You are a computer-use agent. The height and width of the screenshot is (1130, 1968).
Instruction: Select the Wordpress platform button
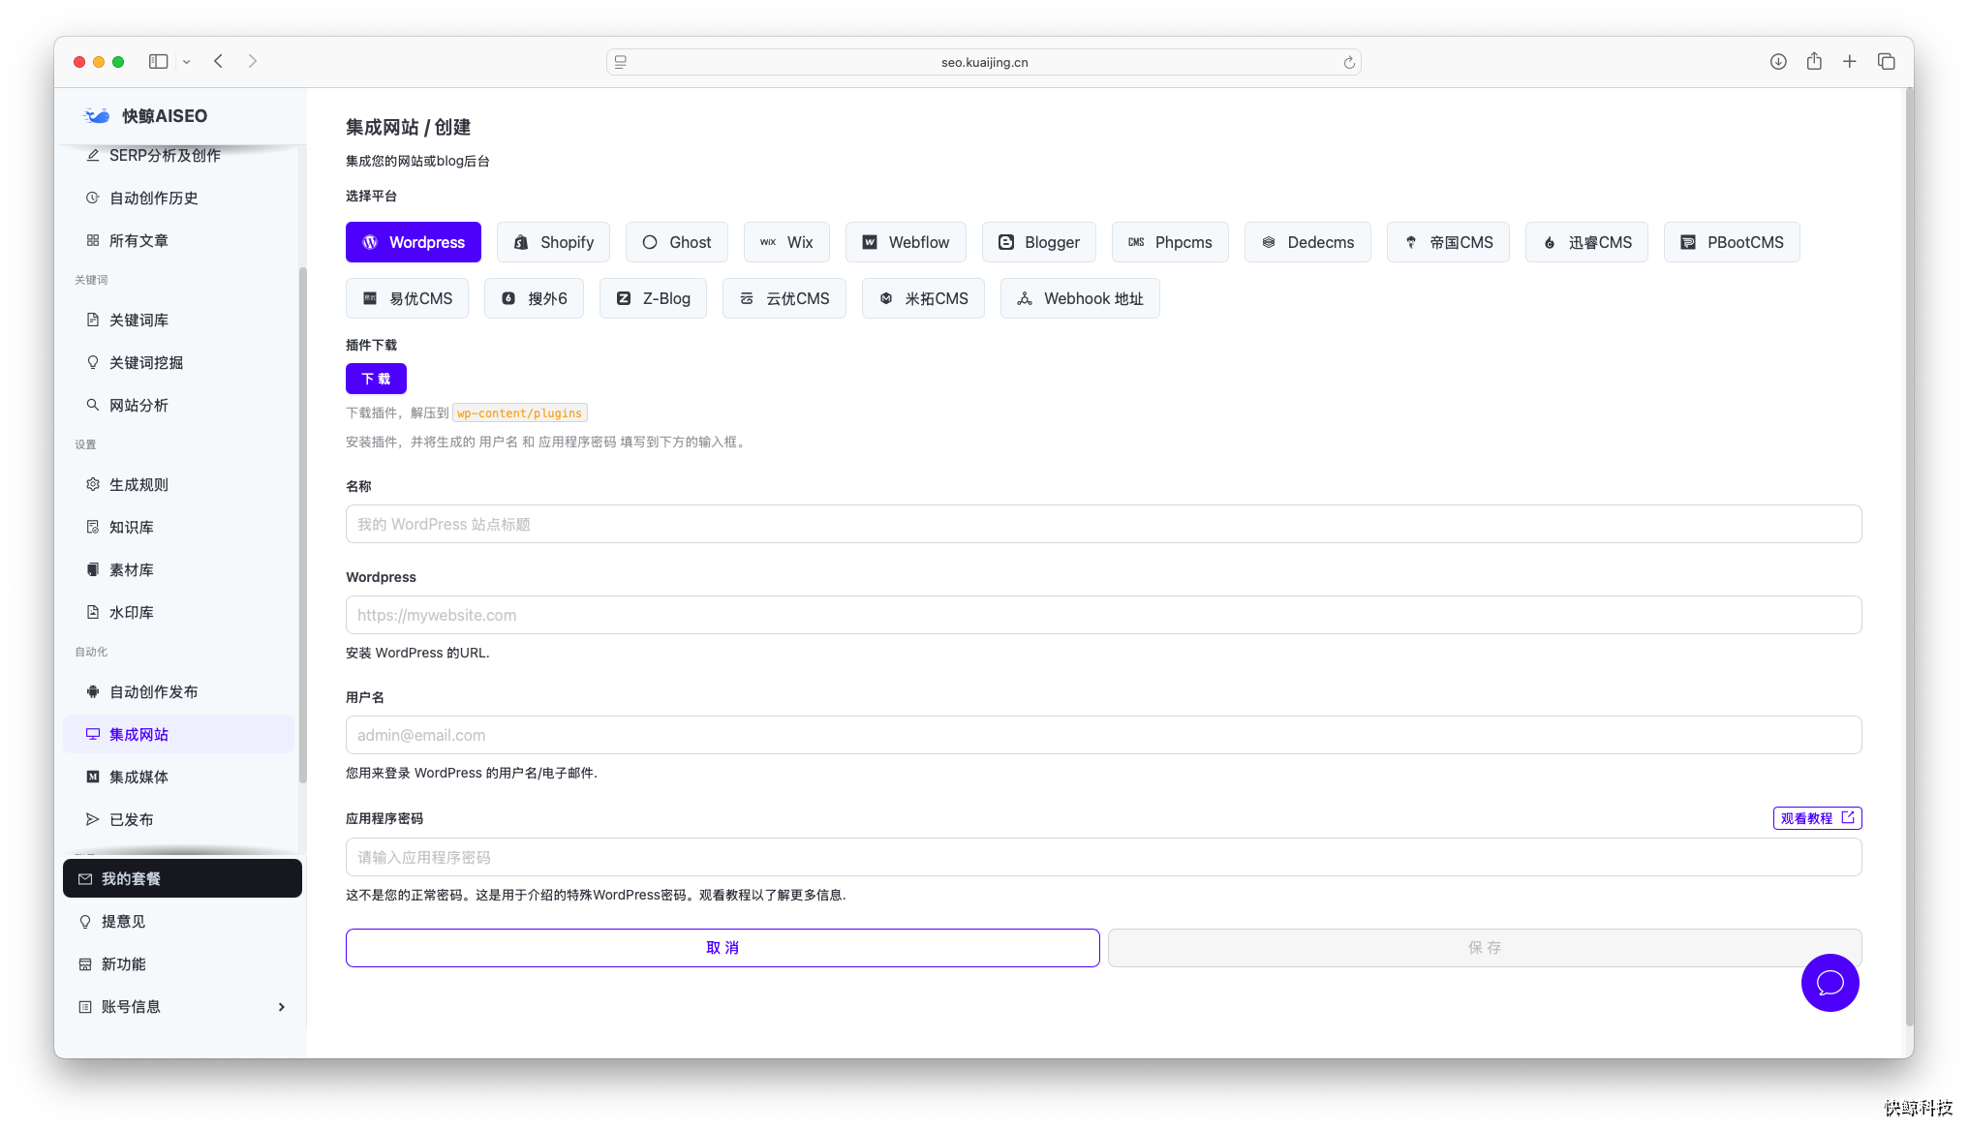click(413, 242)
